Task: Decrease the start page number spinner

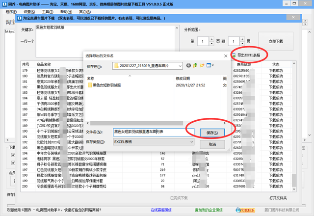Action: point(211,44)
